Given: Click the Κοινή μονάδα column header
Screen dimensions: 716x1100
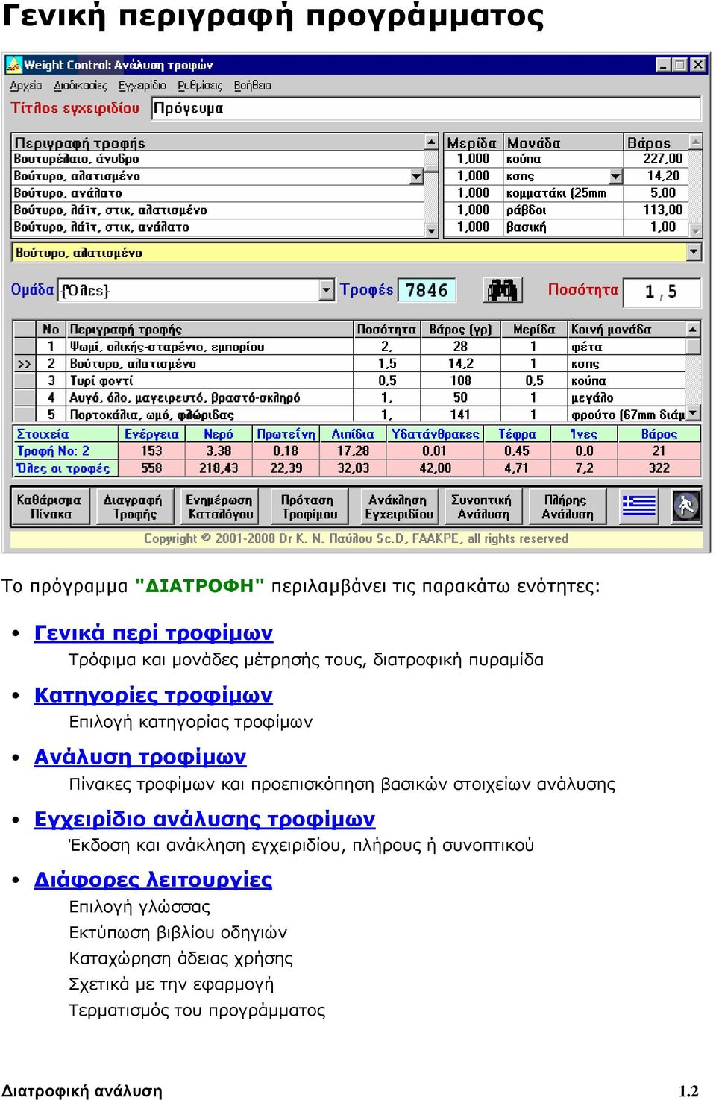Looking at the screenshot, I should [626, 330].
